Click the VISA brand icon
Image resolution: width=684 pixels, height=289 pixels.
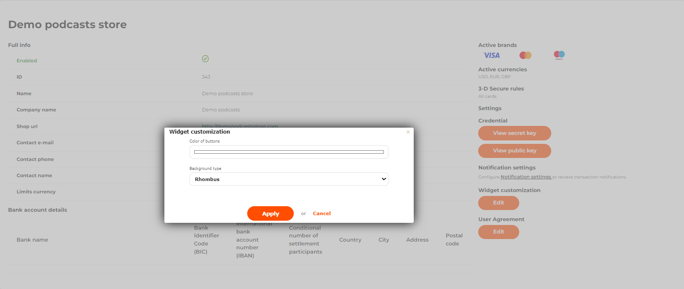pyautogui.click(x=491, y=55)
